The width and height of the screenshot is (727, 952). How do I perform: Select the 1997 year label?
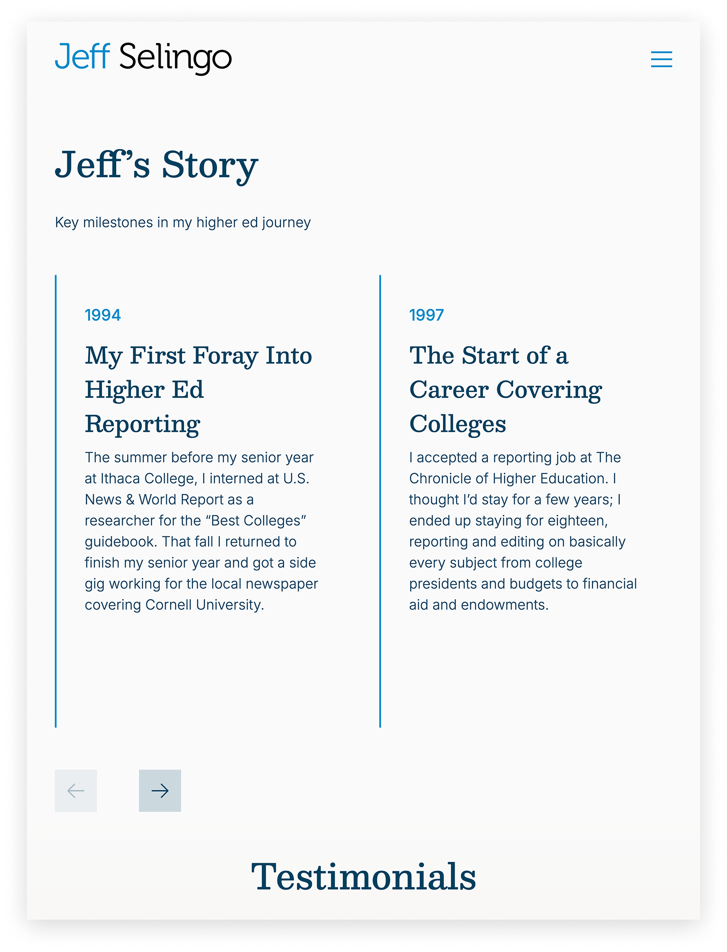click(x=426, y=315)
